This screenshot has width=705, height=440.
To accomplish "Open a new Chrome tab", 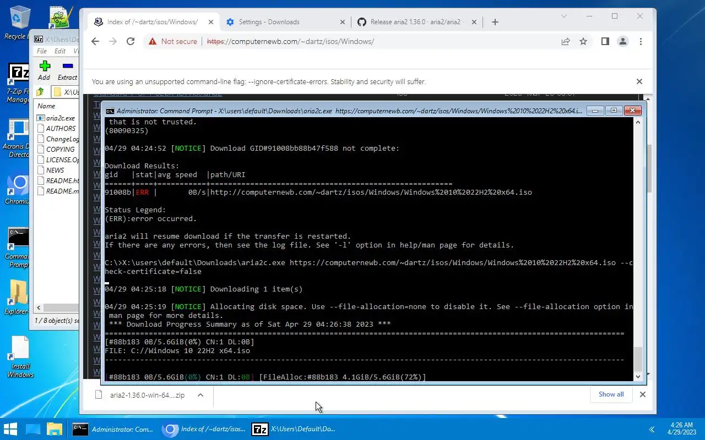I will (495, 22).
